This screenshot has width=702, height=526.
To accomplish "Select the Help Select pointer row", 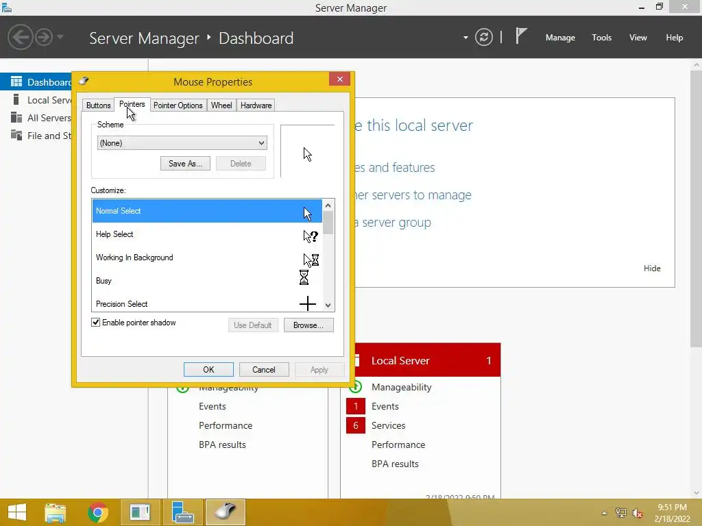I will pos(207,234).
